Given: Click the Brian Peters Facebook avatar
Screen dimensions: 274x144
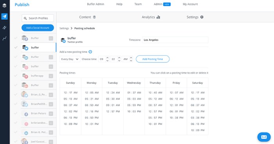Looking at the screenshot, I should point(26,114).
